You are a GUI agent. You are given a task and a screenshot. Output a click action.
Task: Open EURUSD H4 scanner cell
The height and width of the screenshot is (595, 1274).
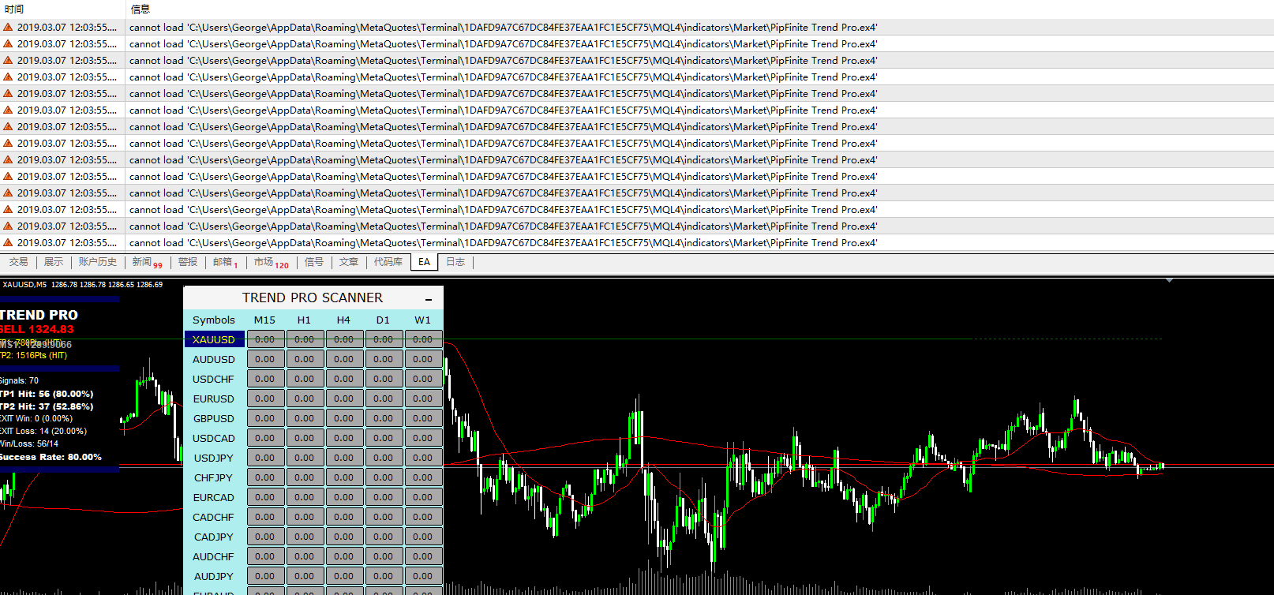click(344, 399)
